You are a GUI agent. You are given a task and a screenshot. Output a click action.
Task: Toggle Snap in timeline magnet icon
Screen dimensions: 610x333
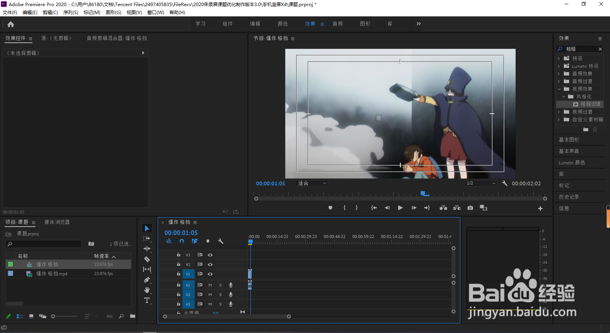click(x=182, y=241)
